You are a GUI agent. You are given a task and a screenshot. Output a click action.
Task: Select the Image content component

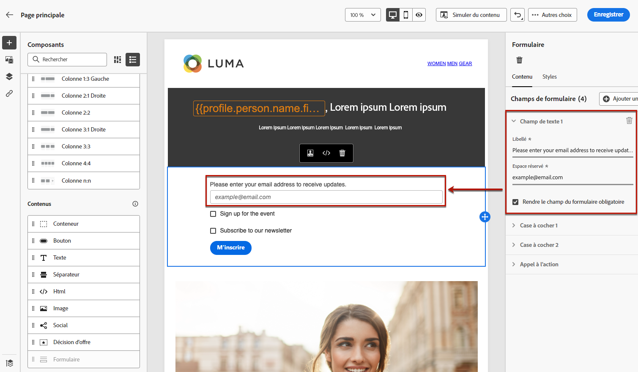coord(84,308)
